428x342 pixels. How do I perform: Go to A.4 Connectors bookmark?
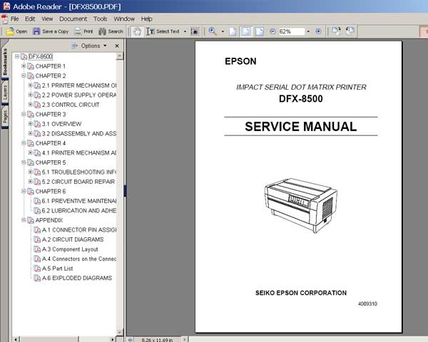coord(79,259)
